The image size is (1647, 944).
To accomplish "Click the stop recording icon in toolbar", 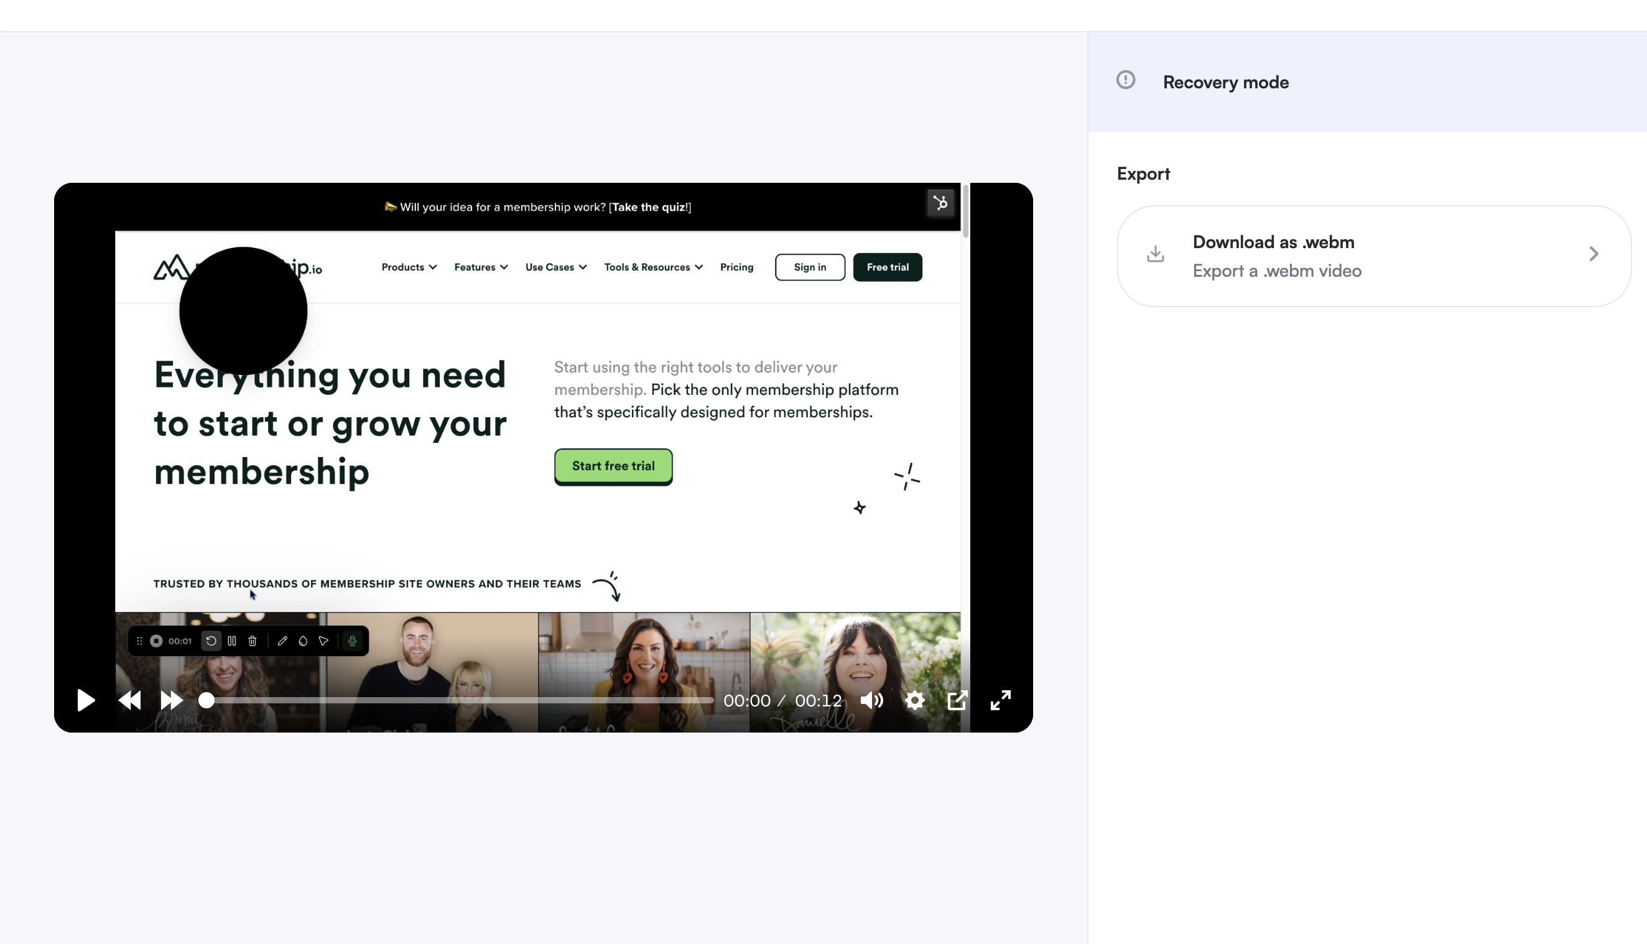I will pyautogui.click(x=156, y=641).
